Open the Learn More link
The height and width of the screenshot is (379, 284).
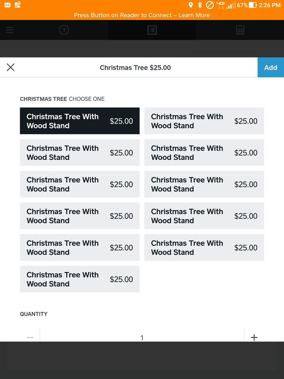194,15
